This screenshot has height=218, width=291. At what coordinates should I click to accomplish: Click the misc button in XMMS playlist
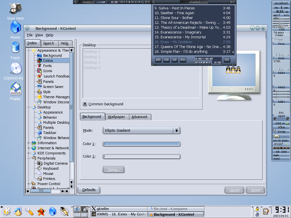pyautogui.click(x=183, y=60)
